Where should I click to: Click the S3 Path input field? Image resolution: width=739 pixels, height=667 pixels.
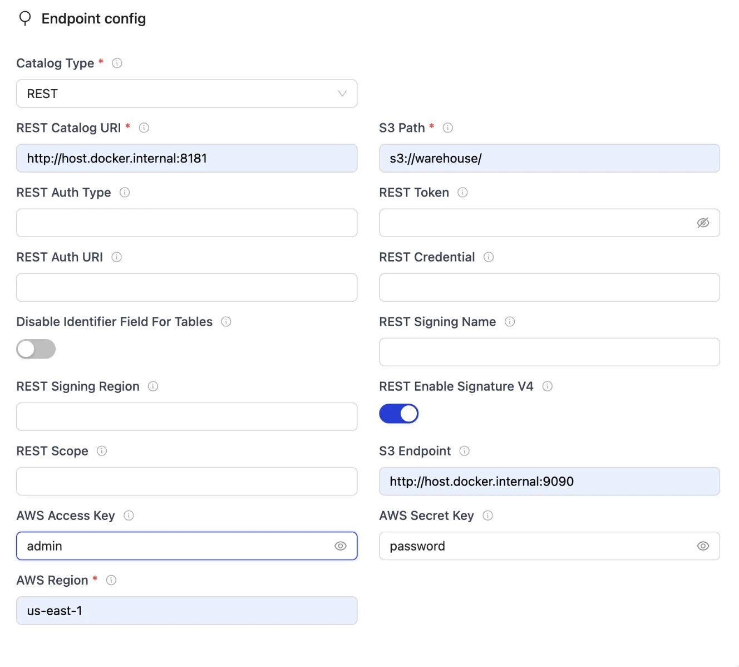click(549, 158)
